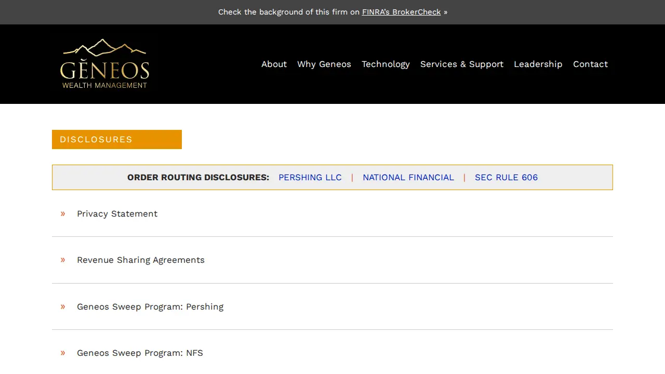Navigate to the Leadership page
Image resolution: width=665 pixels, height=374 pixels.
[x=538, y=64]
